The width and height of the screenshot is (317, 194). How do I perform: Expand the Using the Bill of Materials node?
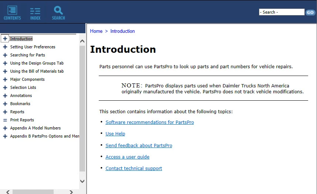(5, 71)
